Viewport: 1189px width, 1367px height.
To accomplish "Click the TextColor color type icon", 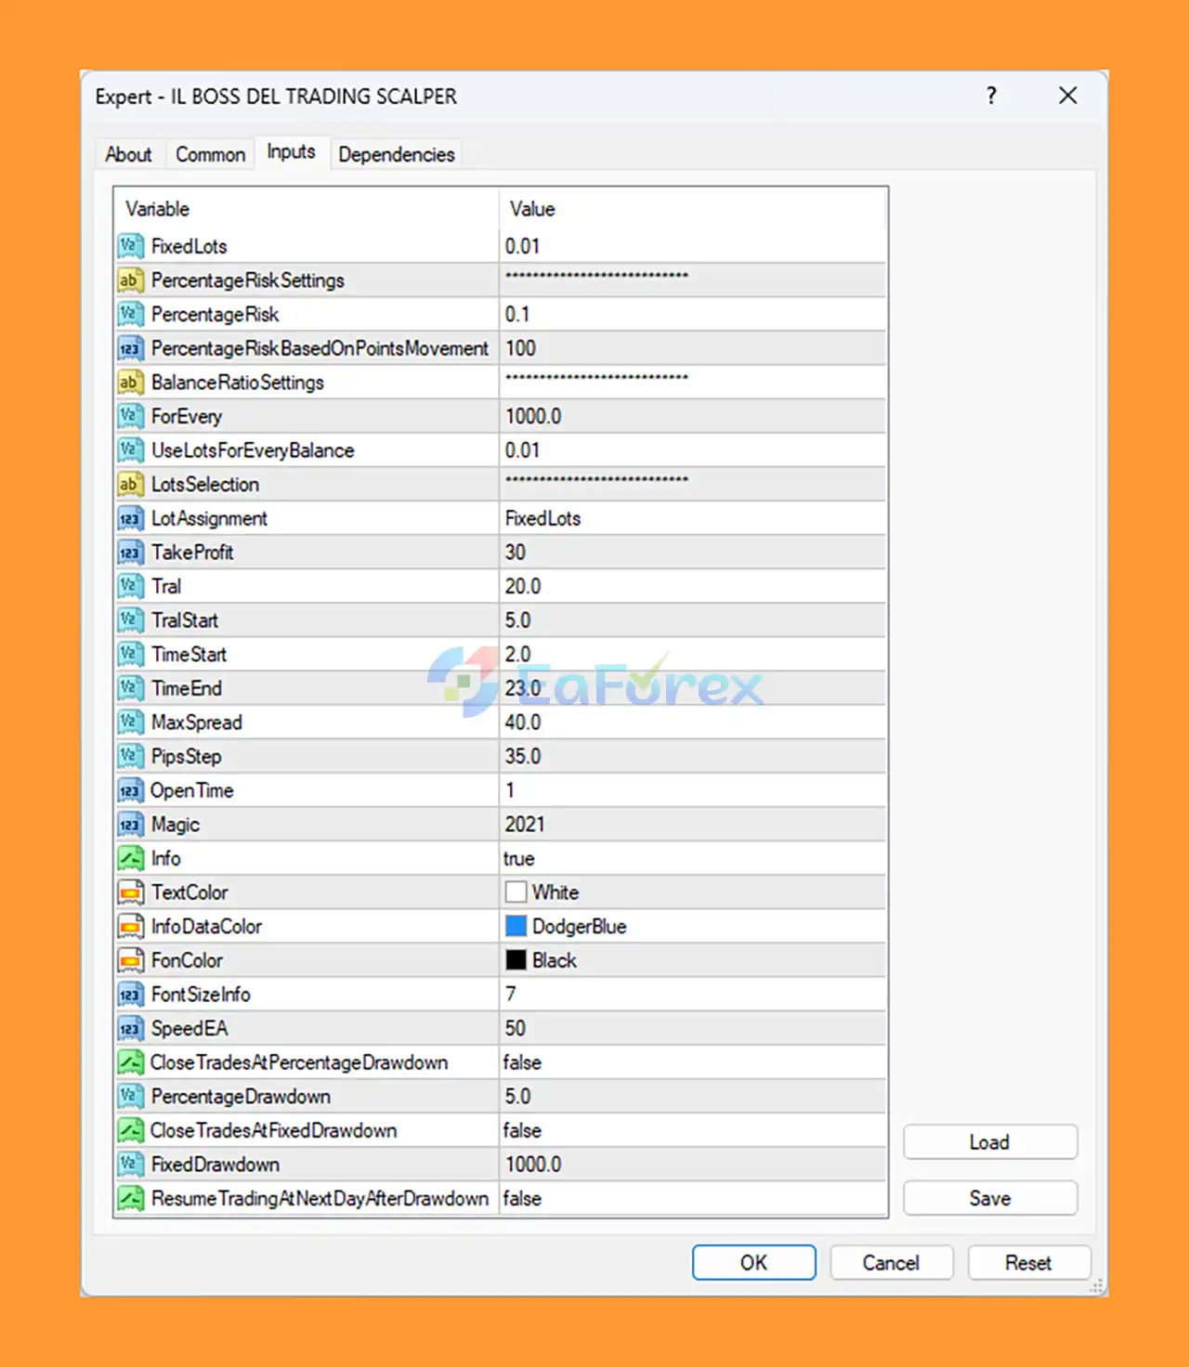I will click(x=130, y=893).
